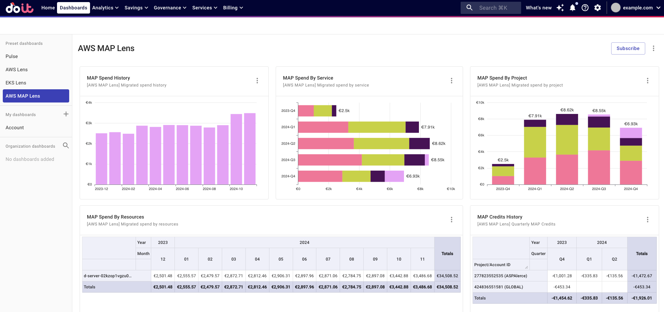Open MAP Spend By Resources widget menu

(452, 220)
